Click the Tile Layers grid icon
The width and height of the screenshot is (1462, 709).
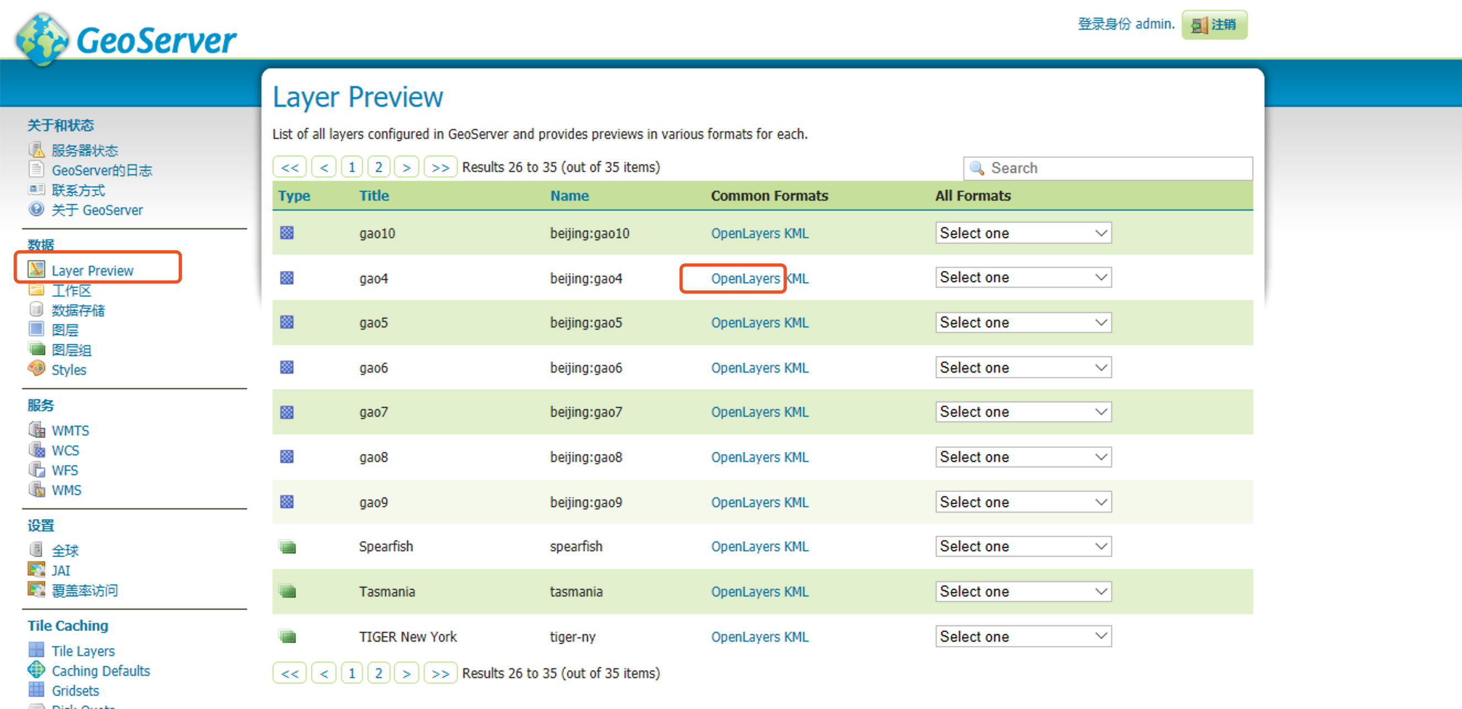[36, 650]
